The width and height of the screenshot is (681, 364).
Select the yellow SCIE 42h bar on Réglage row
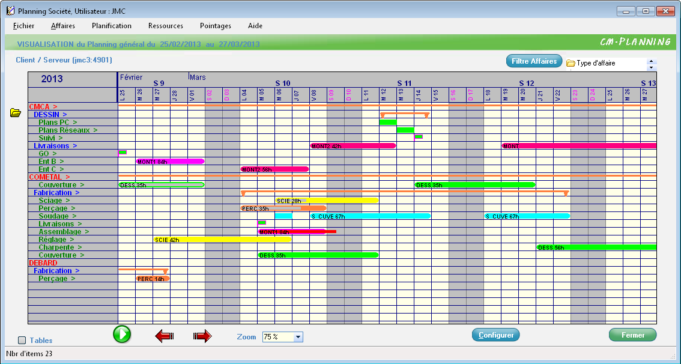(222, 239)
